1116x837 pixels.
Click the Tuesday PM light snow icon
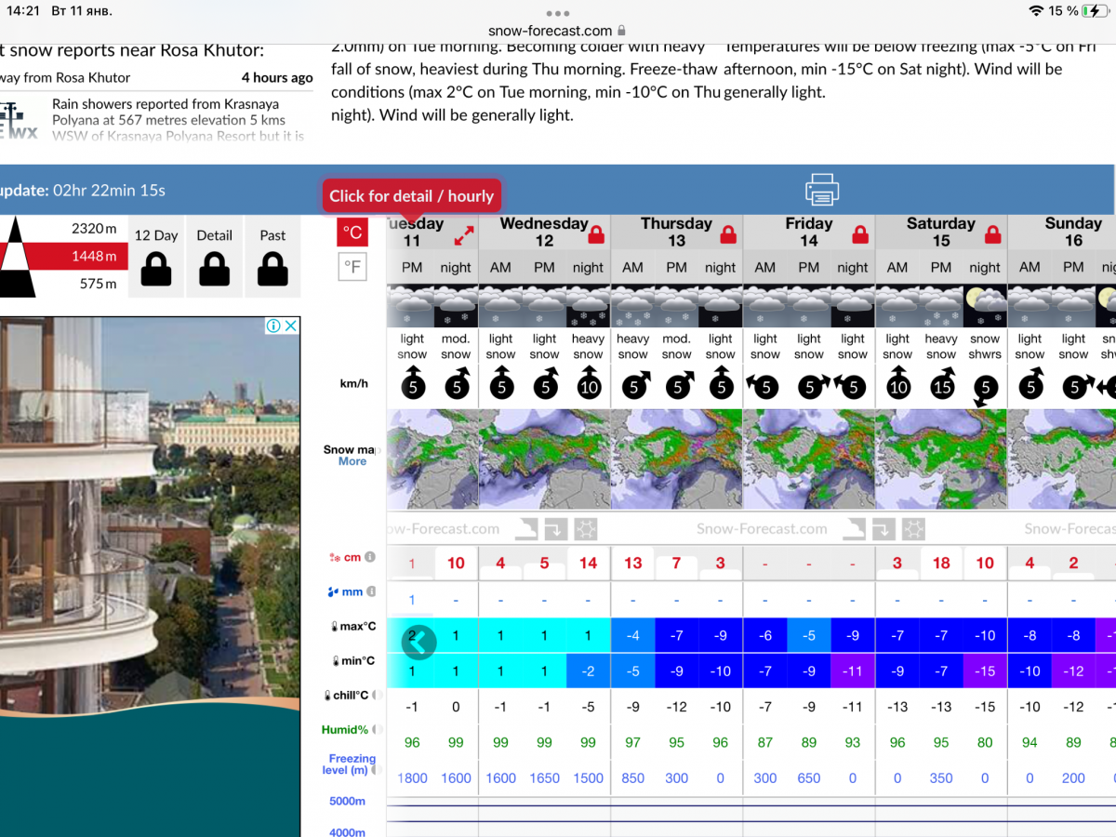(412, 306)
